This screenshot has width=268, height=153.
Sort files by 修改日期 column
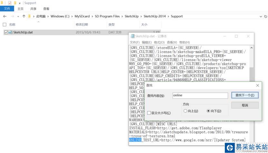82,24
